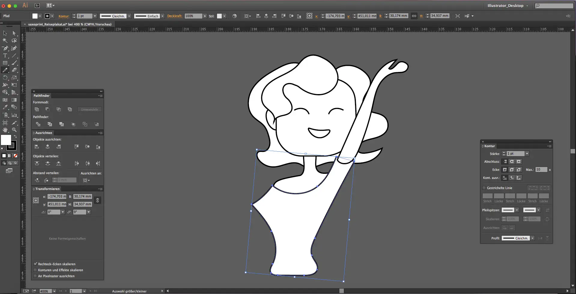Choose the Zoom magnifier tool

(14, 130)
